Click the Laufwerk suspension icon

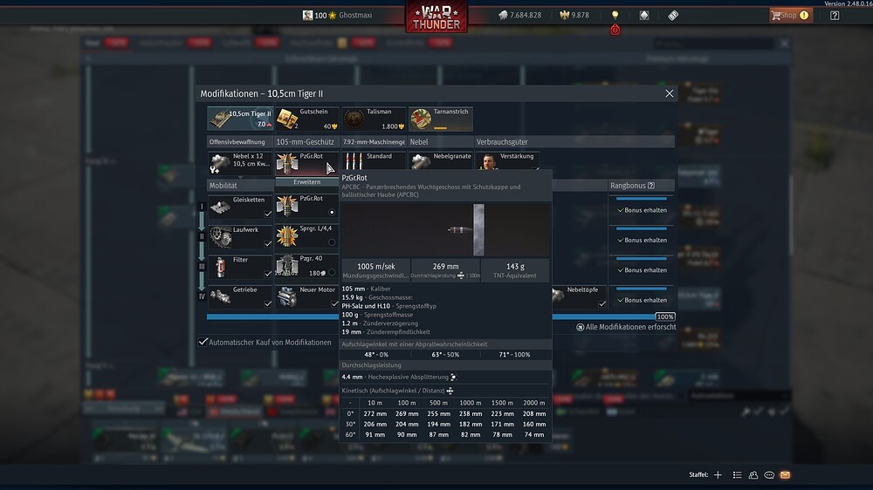(221, 237)
